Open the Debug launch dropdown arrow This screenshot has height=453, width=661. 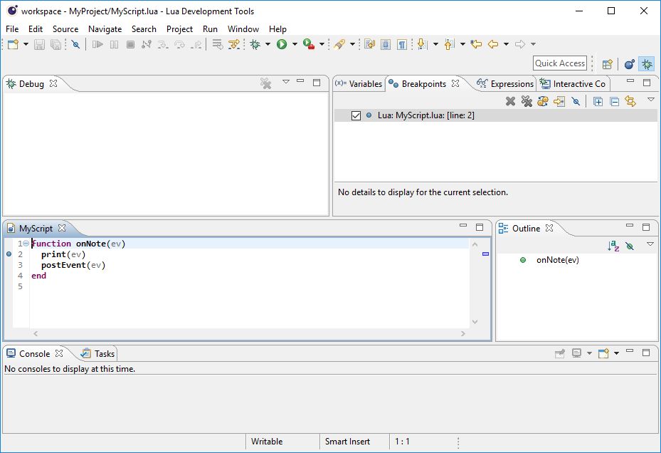pyautogui.click(x=268, y=44)
